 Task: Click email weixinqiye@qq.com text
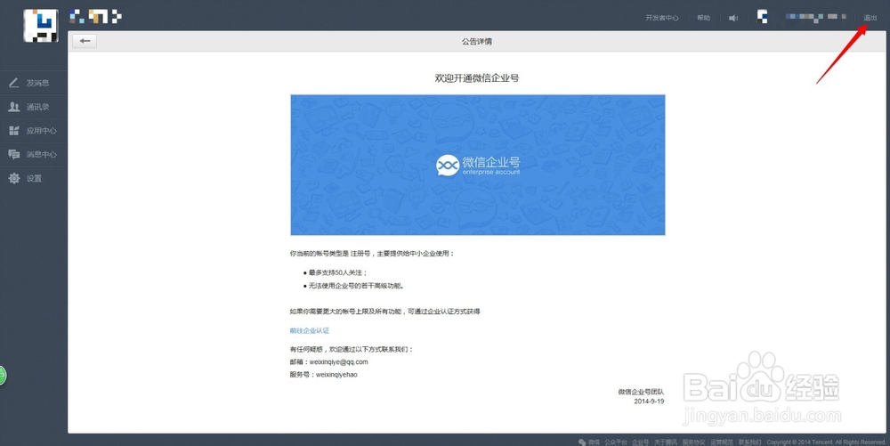coord(339,362)
